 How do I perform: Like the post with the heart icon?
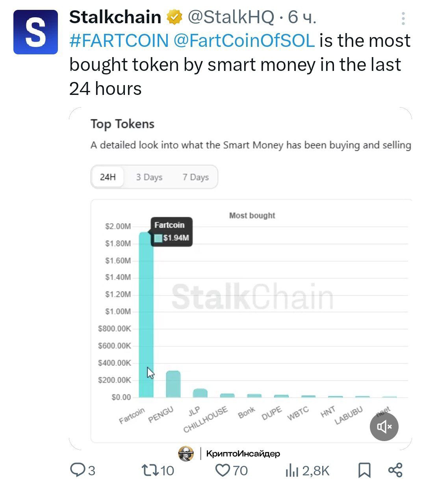click(x=223, y=470)
